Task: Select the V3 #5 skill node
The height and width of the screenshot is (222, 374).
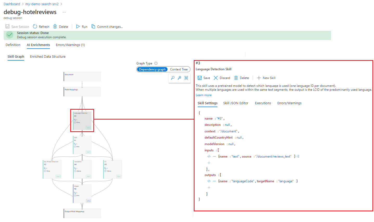Action: click(113, 169)
